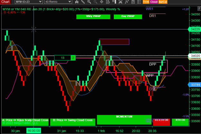Activate the zoom in magnifier

tap(89, 2)
